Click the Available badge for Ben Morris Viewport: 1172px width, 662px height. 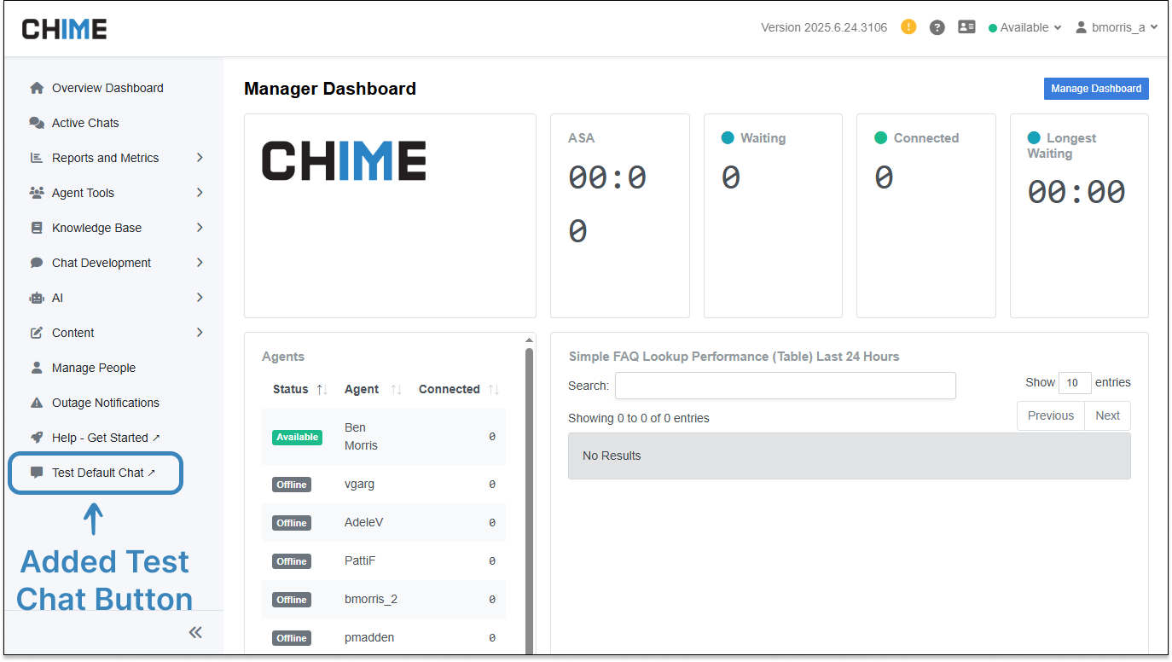[x=297, y=437]
